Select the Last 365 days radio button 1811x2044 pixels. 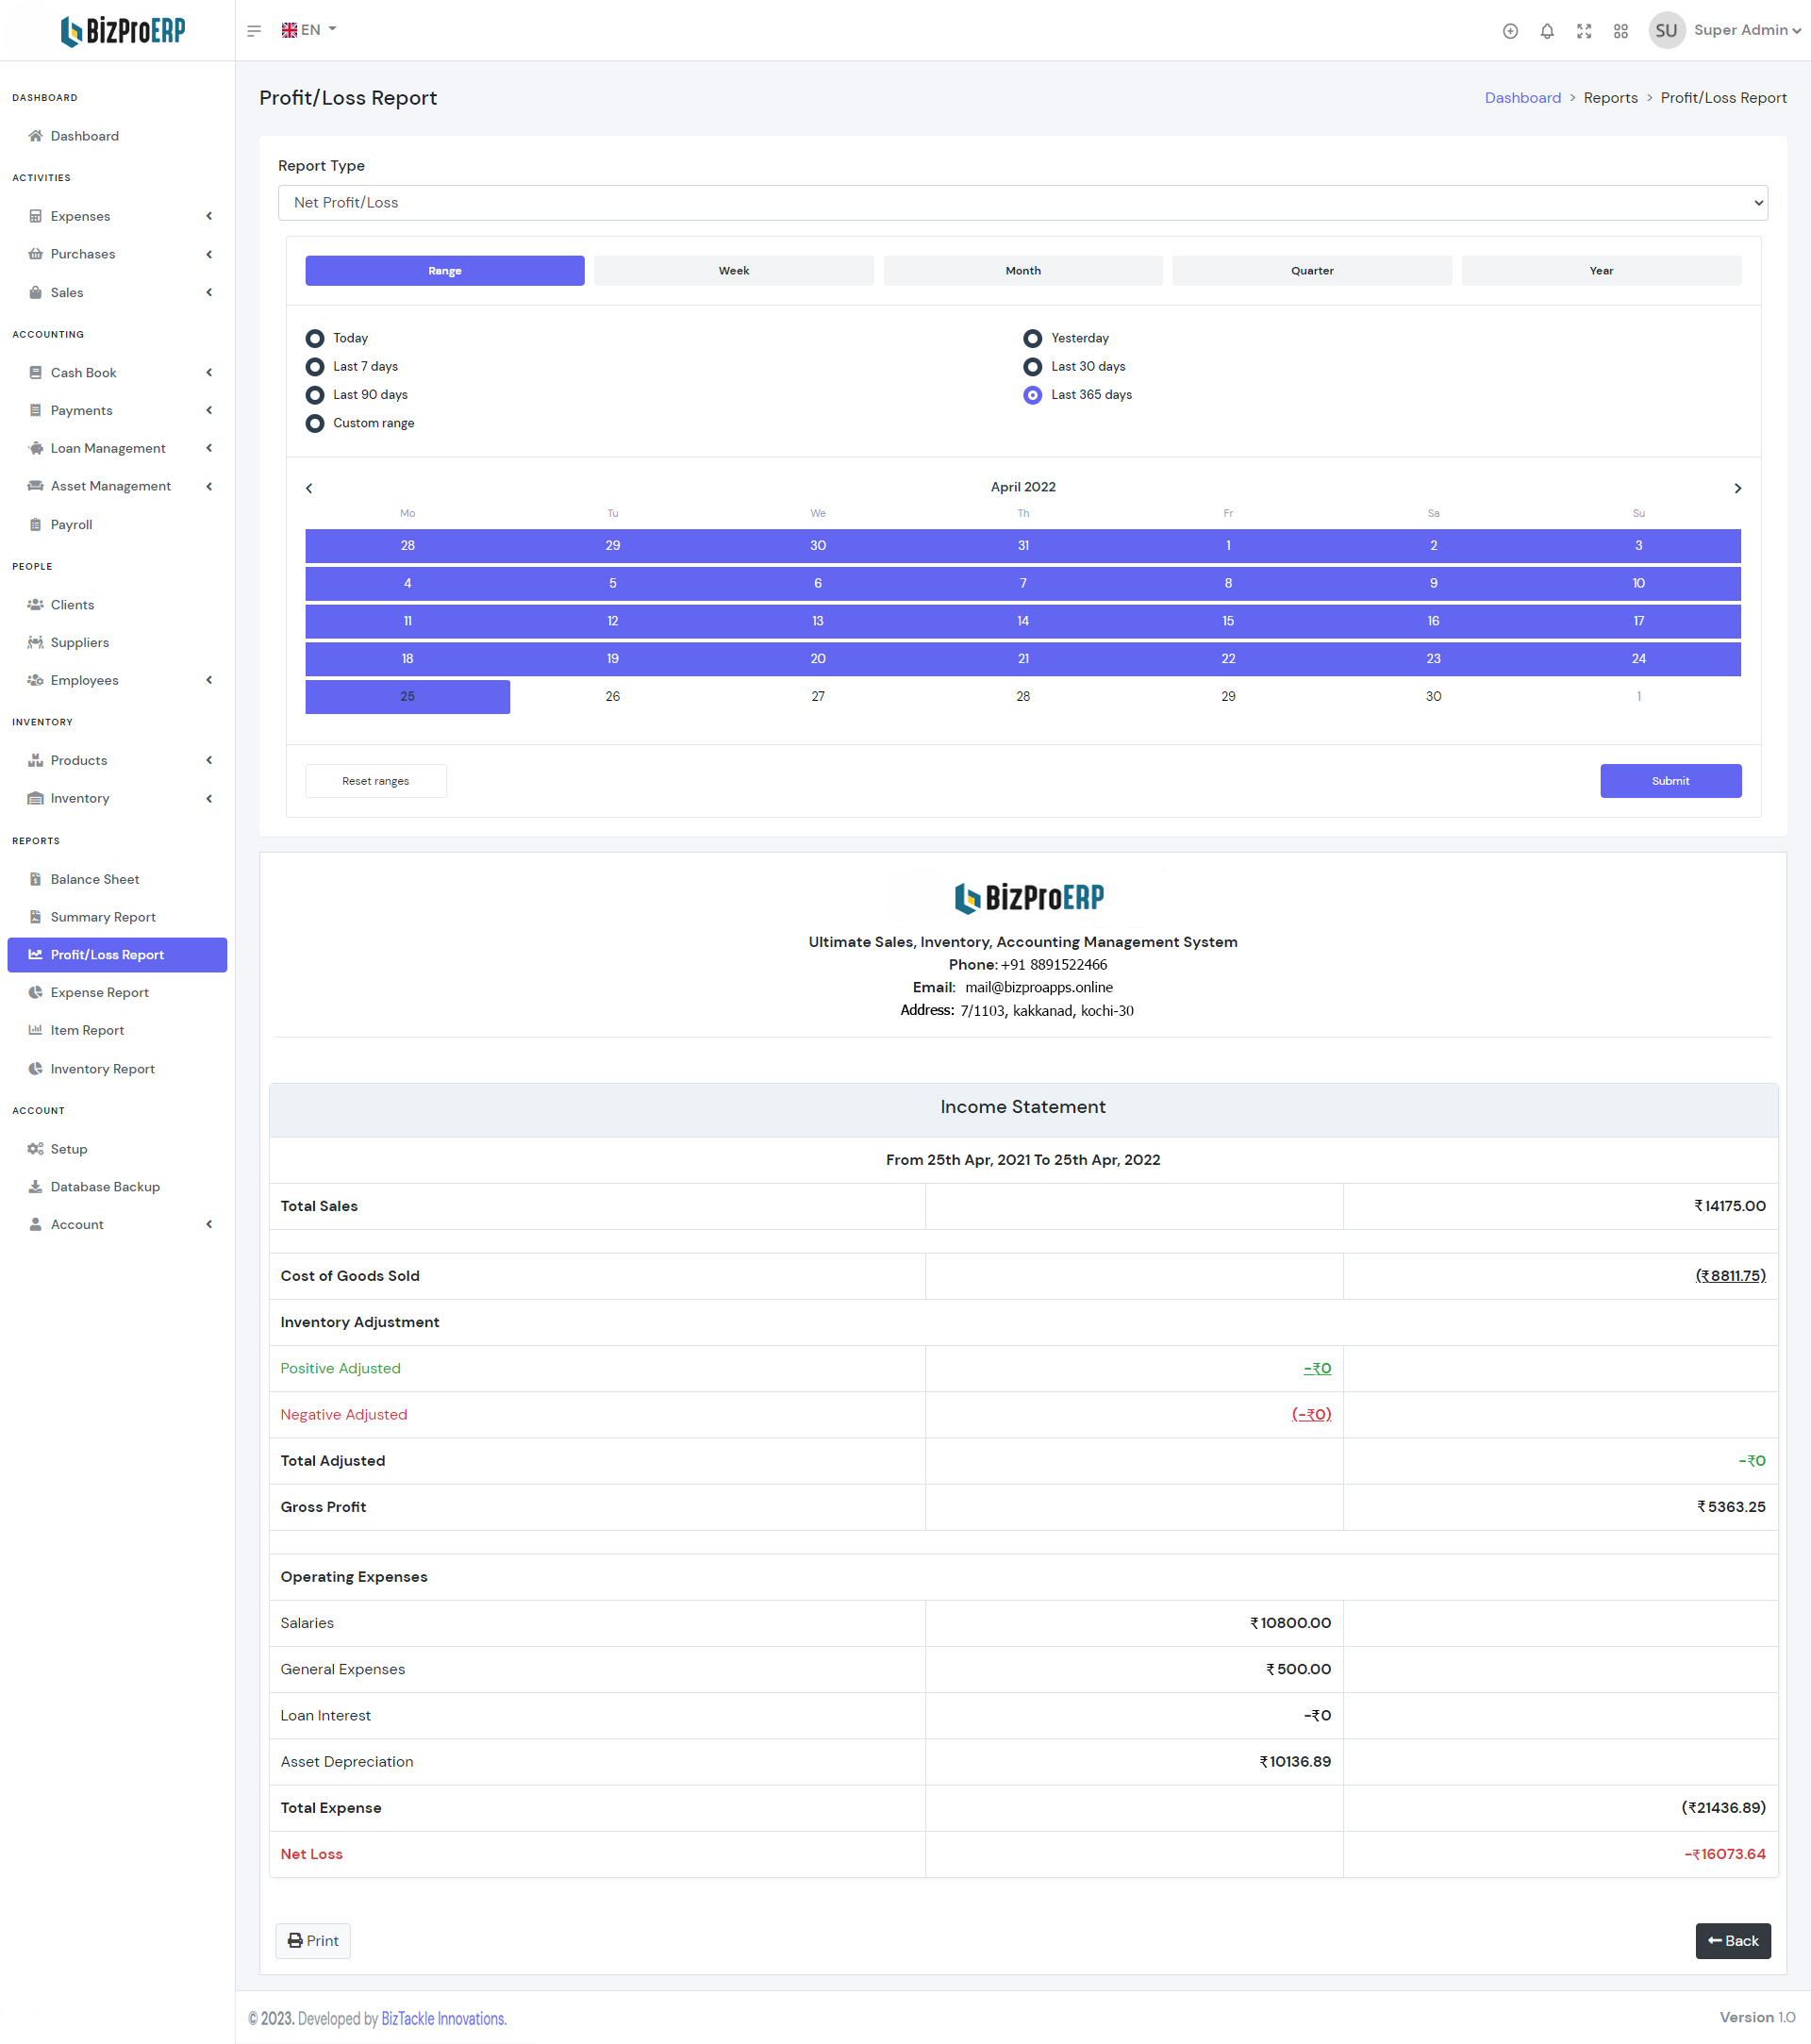click(1033, 395)
